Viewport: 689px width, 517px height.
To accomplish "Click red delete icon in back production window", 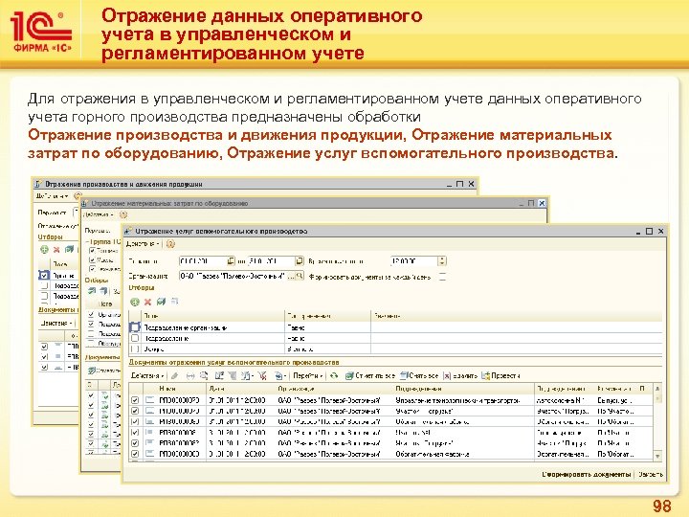I will click(x=56, y=250).
